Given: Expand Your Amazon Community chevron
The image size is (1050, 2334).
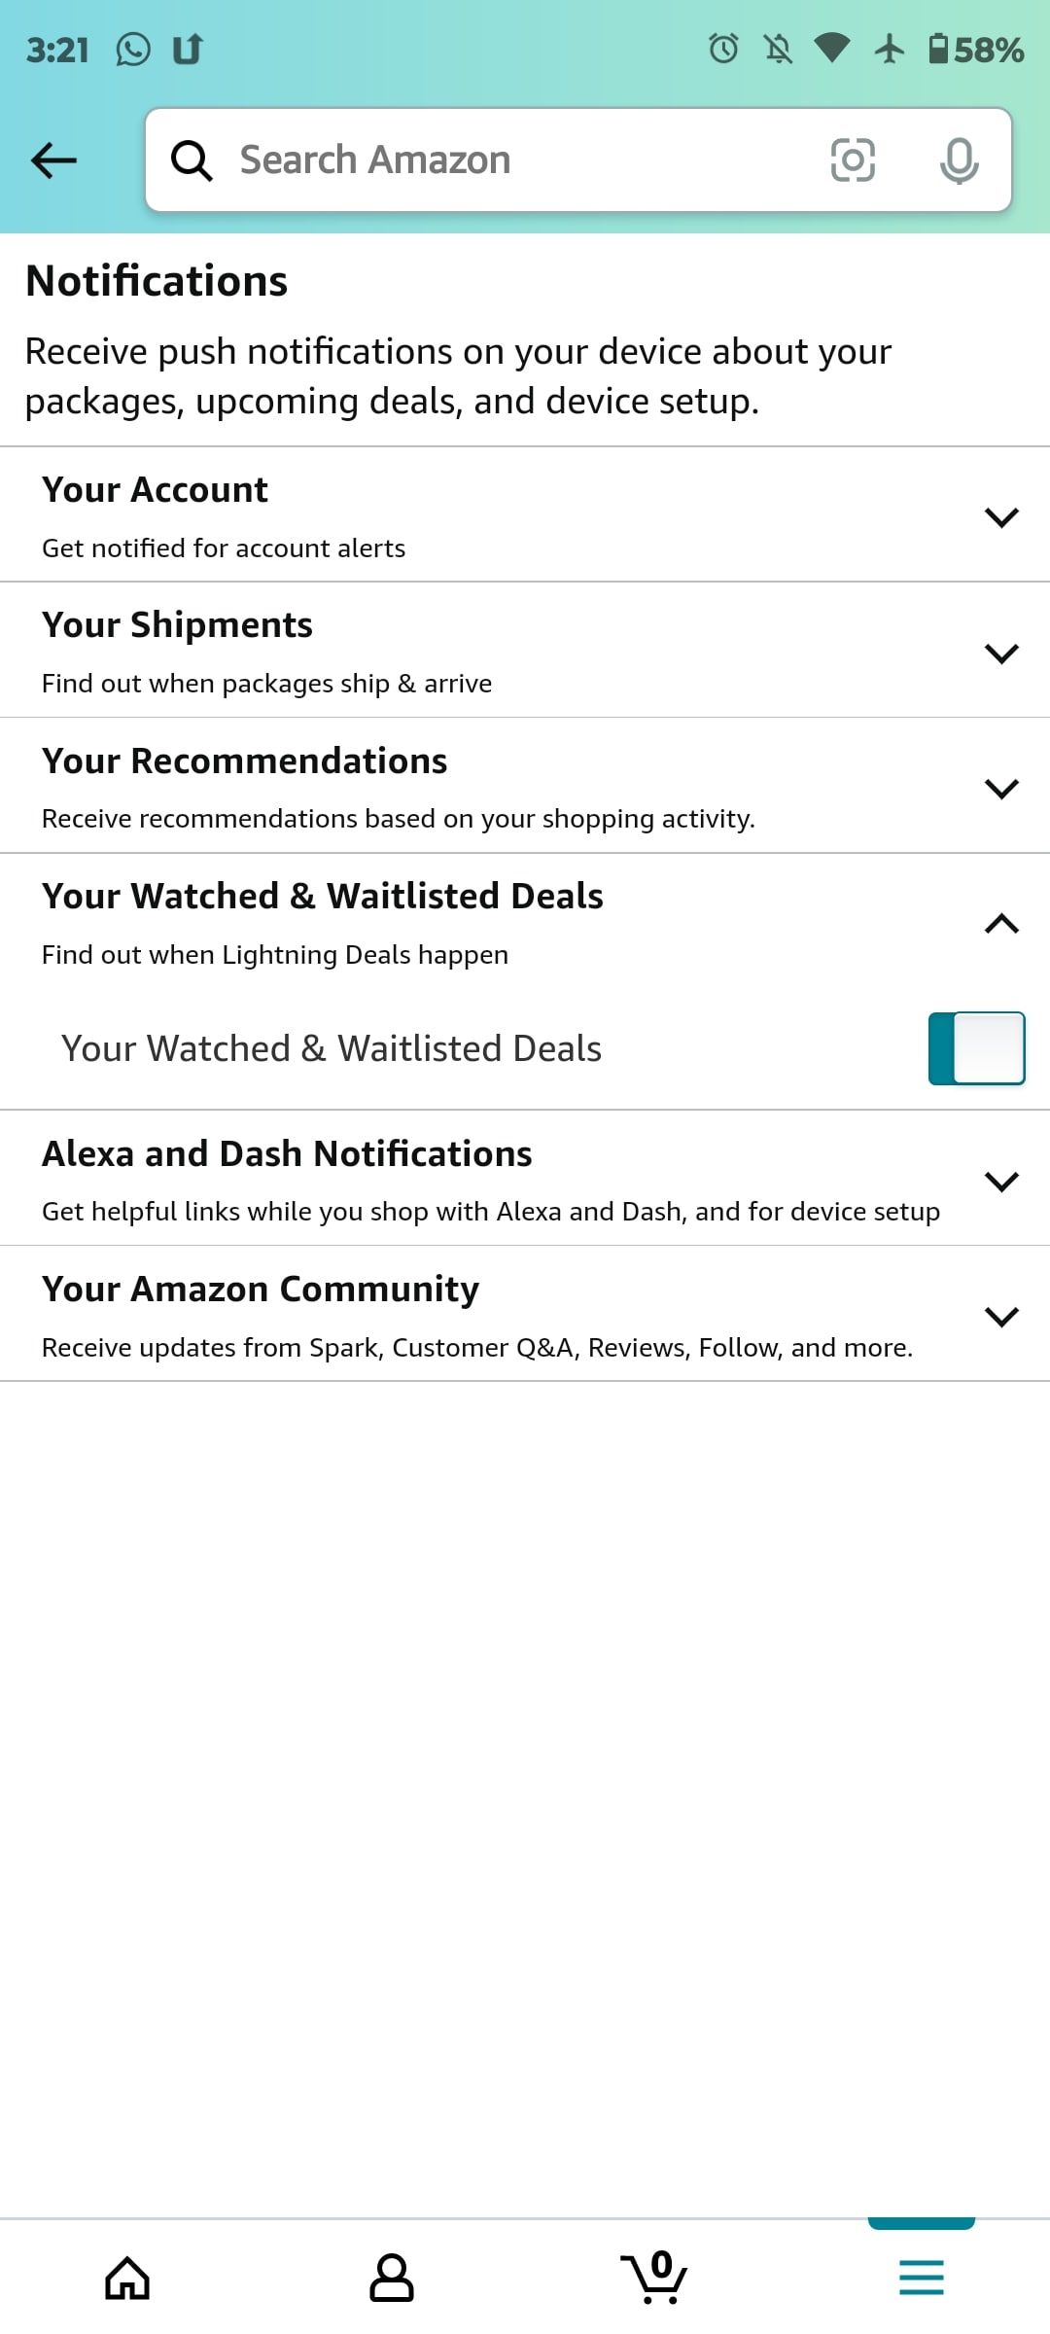Looking at the screenshot, I should (1001, 1316).
